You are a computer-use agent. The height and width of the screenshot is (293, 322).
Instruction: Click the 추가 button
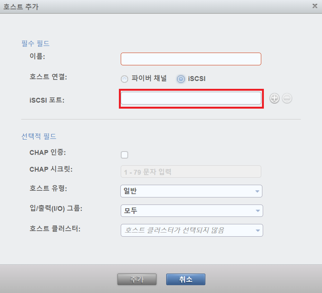pos(137,279)
